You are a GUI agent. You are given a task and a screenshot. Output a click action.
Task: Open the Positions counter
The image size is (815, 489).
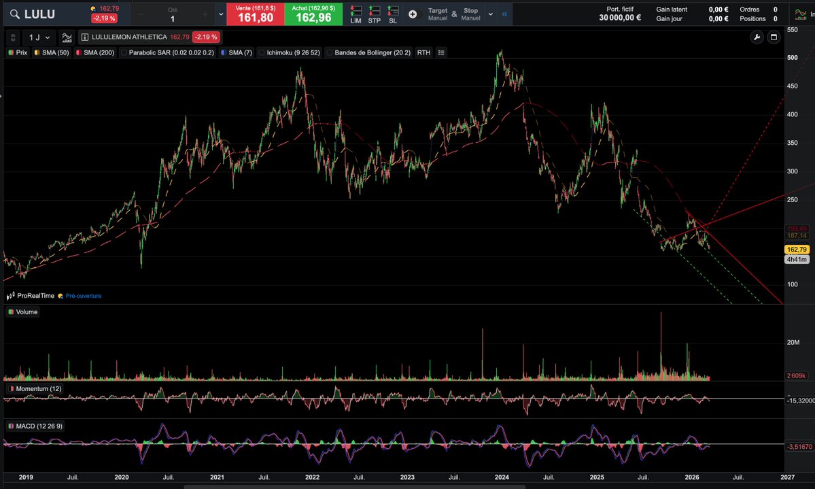pyautogui.click(x=759, y=19)
